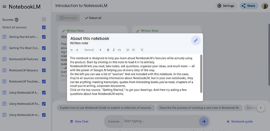Click the undo arrow in the note toolbar
Viewport: 270px width, 131px height.
pyautogui.click(x=72, y=50)
